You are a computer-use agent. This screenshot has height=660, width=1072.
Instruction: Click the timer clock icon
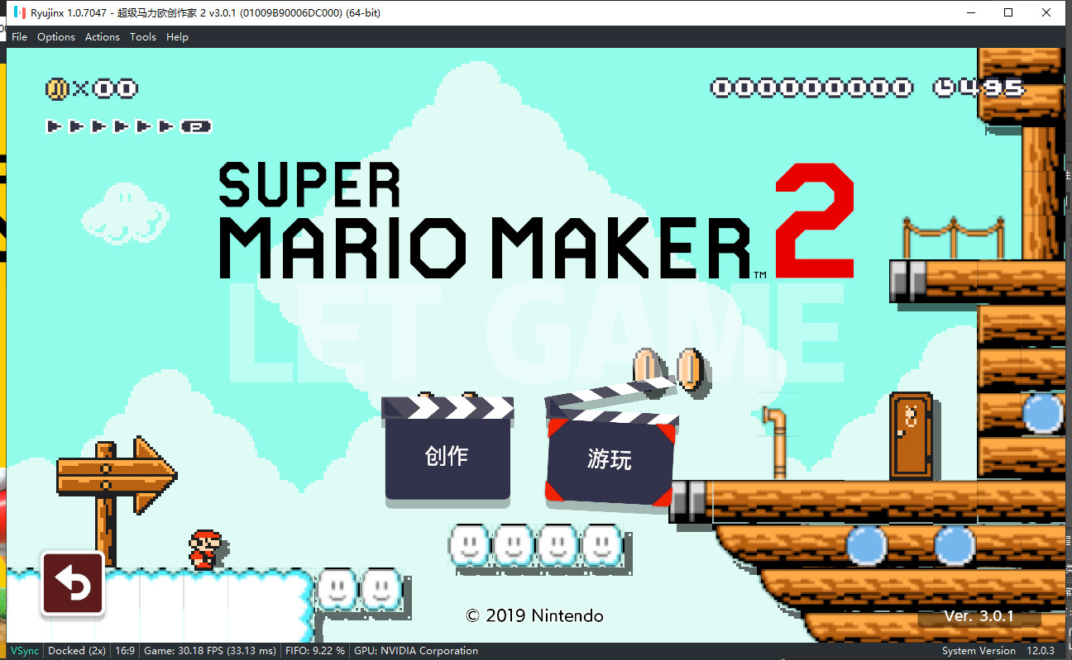pos(945,88)
